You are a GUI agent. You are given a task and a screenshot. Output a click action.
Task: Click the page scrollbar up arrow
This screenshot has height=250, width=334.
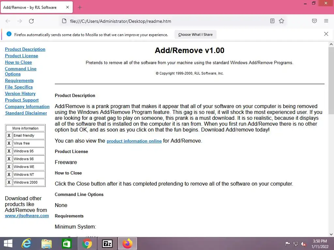[x=331, y=44]
